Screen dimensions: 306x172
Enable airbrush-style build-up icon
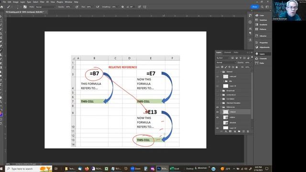click(98, 7)
